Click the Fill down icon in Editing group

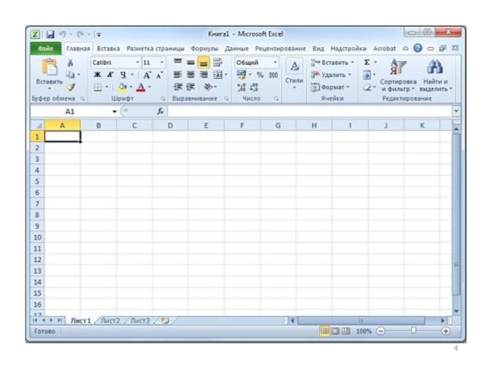click(x=367, y=75)
